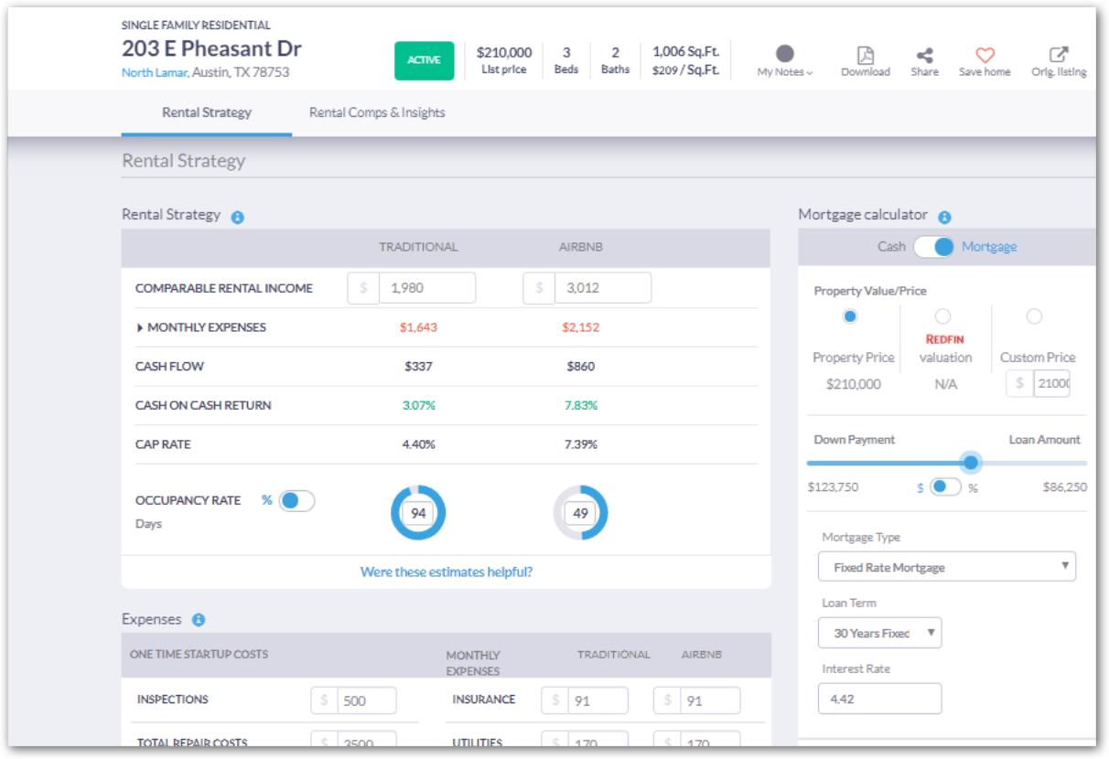The width and height of the screenshot is (1109, 759).
Task: Select the Custom Price radio button
Action: click(x=1034, y=316)
